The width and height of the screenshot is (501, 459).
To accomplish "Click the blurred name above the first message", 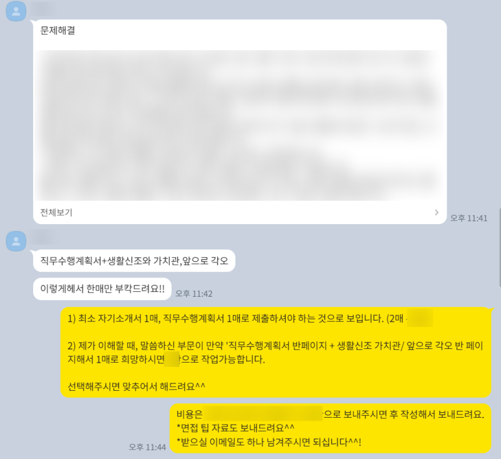I will (43, 9).
